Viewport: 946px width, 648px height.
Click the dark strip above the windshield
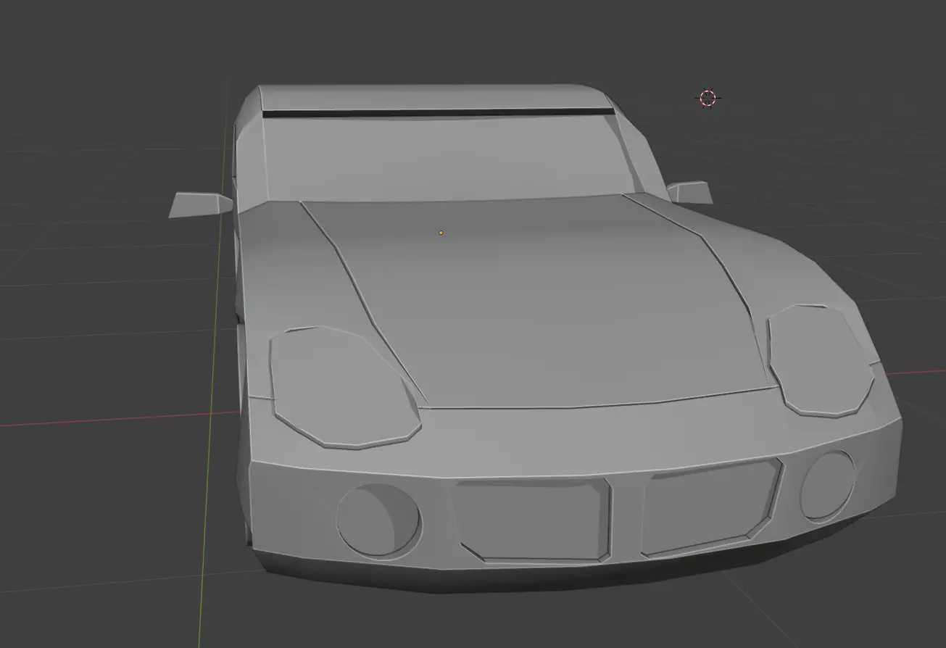click(438, 112)
